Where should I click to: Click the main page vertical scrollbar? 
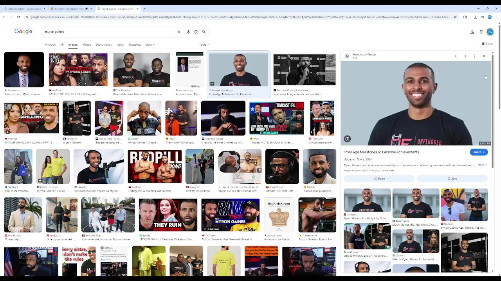tap(499, 66)
